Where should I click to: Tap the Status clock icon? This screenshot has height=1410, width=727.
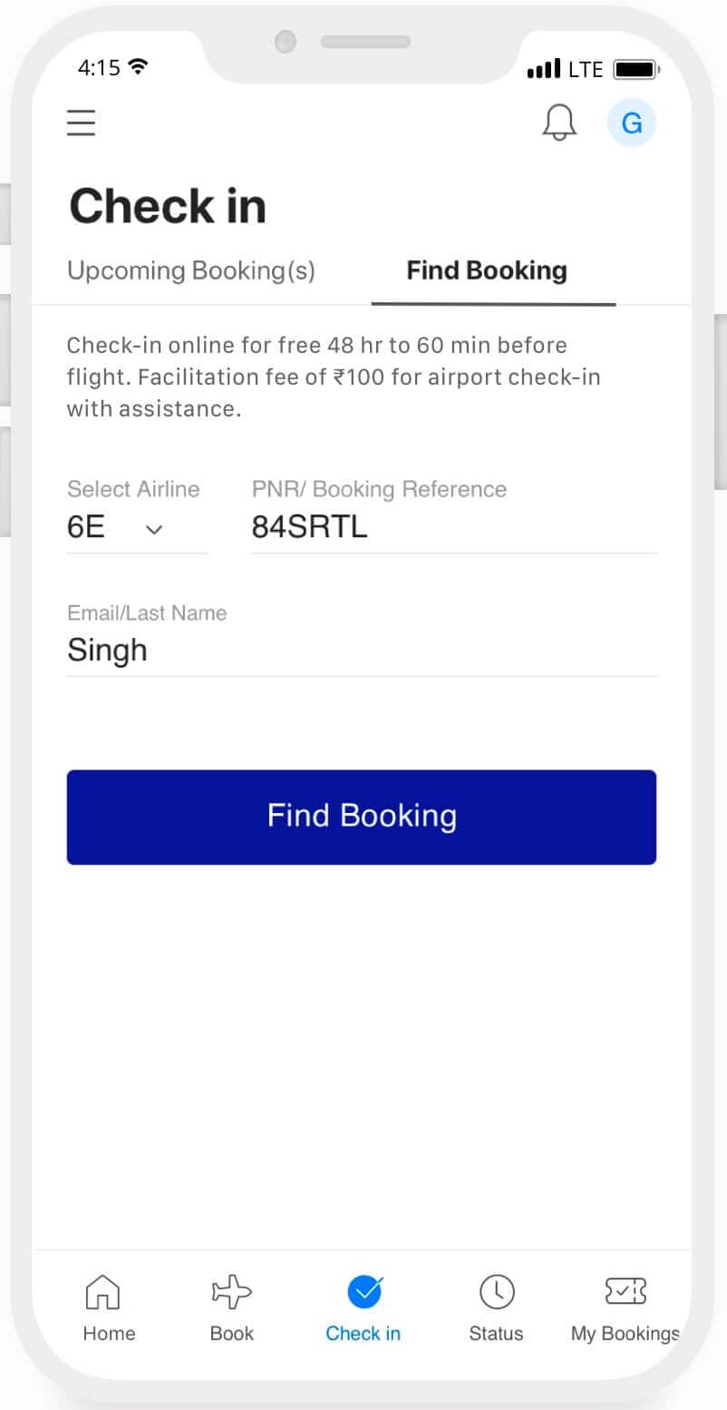pos(496,1291)
